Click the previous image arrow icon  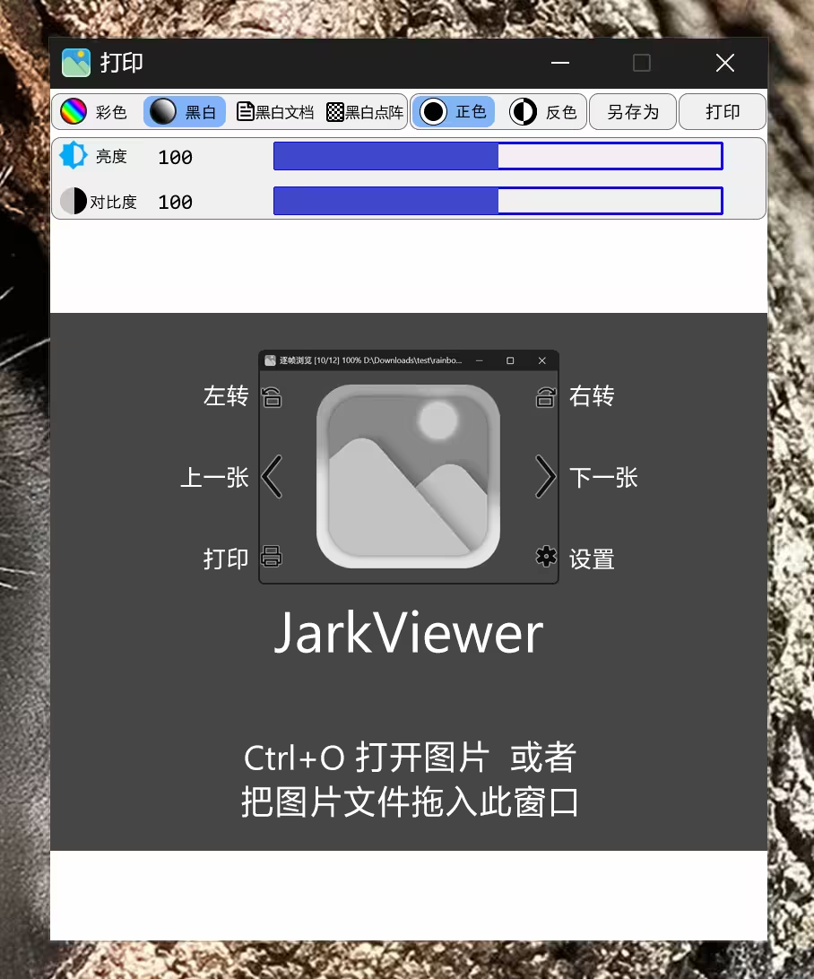click(272, 477)
